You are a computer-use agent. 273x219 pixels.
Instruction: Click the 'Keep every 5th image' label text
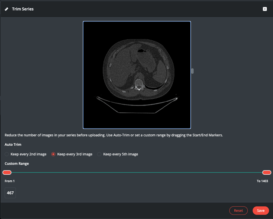(121, 154)
